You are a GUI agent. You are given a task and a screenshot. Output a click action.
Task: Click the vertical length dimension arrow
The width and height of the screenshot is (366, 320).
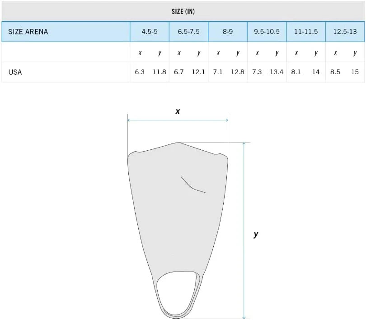click(x=244, y=230)
